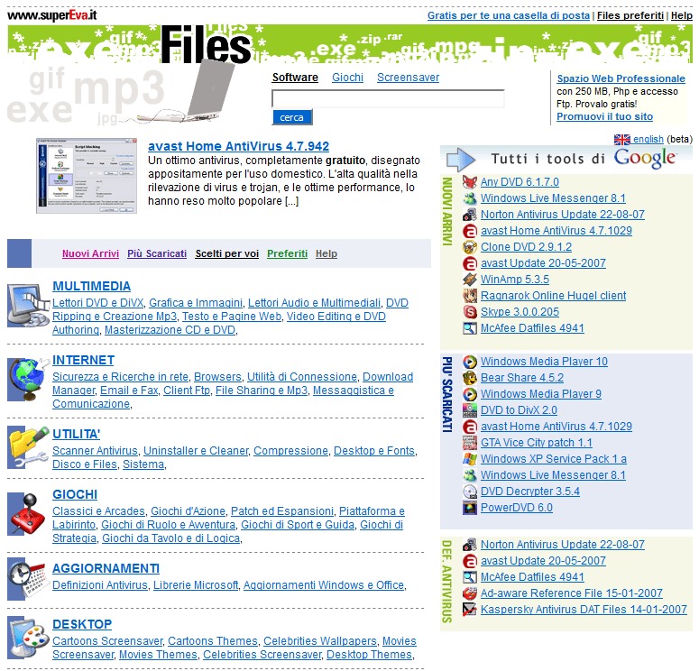This screenshot has width=699, height=671.
Task: Open the avast Home AntiVirus 4.7.942 headline
Action: [x=238, y=146]
